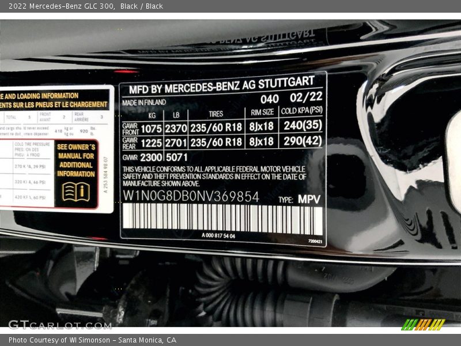
Task: Click '8Jx18' in the GAWR FRONT row
Action: click(x=262, y=126)
